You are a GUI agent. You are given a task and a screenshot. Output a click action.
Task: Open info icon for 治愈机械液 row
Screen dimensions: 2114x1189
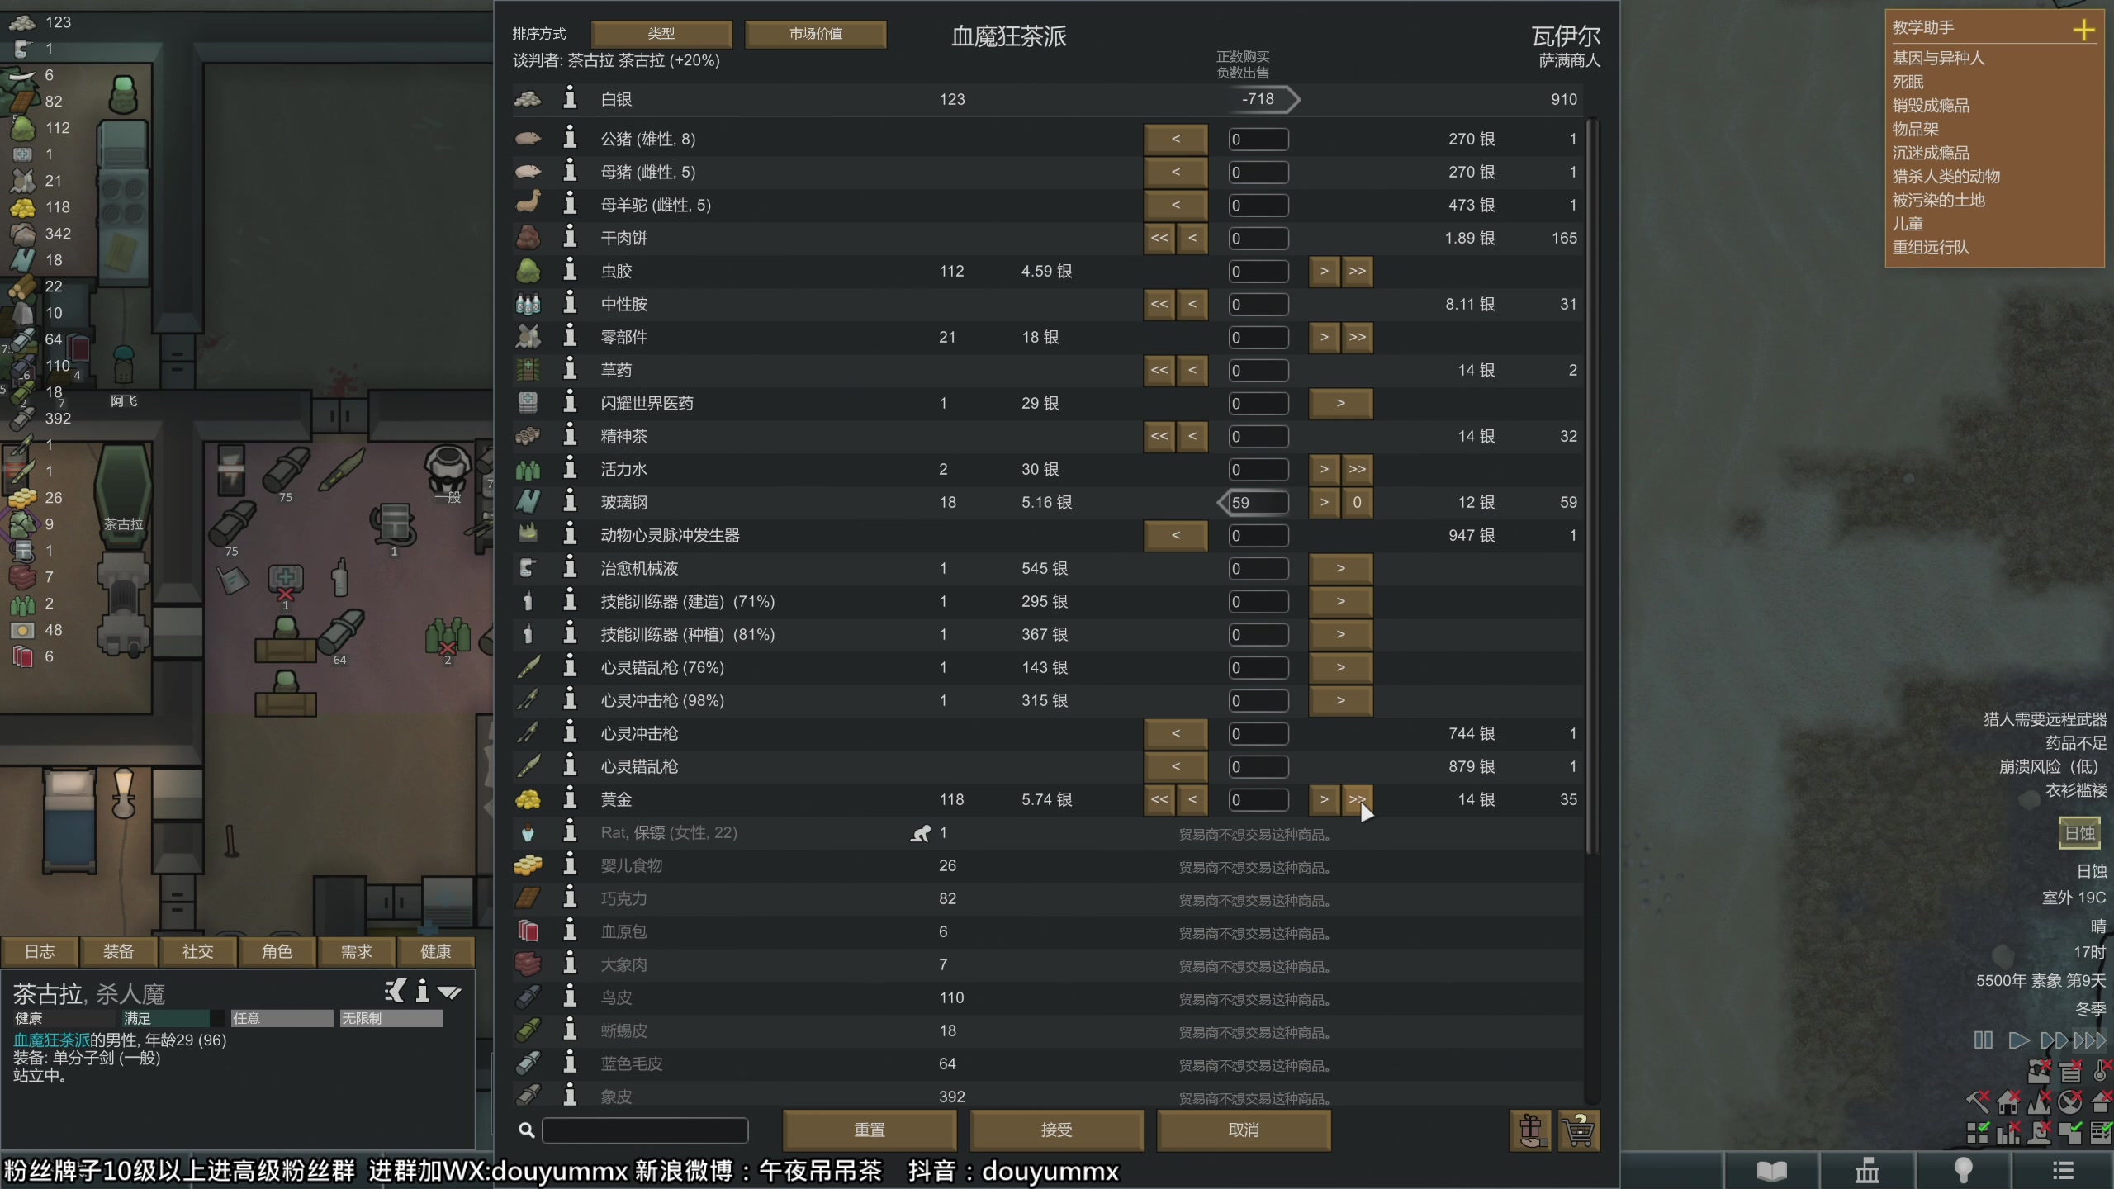pos(570,567)
